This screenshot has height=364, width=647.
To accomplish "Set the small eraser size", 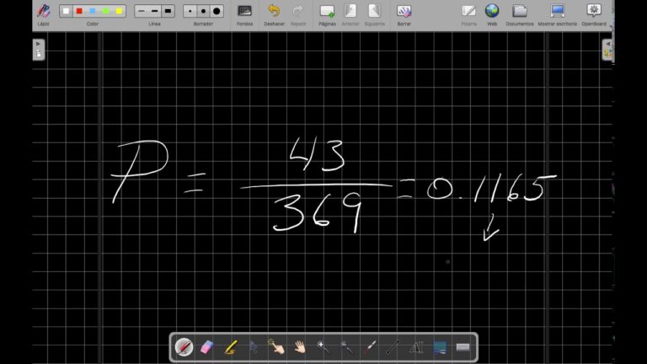I will point(190,11).
